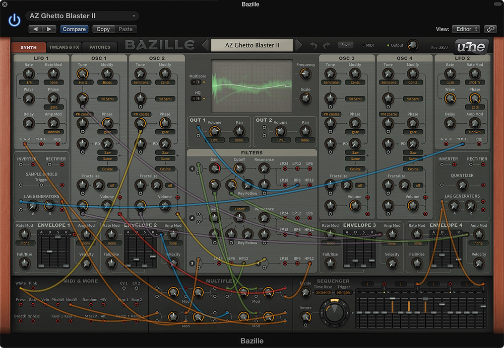Open LFO 2 Rate Mod LFO1 Tri selector
Viewport: 504px width, 348px height.
[474, 82]
